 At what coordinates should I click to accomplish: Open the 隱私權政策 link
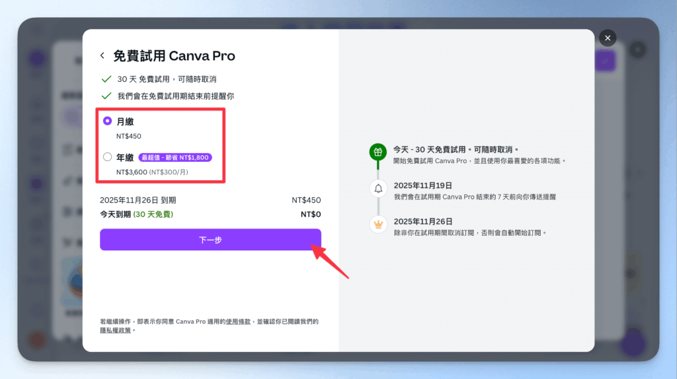tap(115, 330)
